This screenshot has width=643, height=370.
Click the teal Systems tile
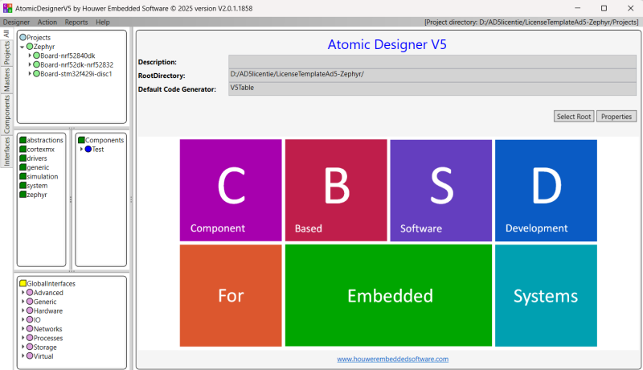coord(546,295)
